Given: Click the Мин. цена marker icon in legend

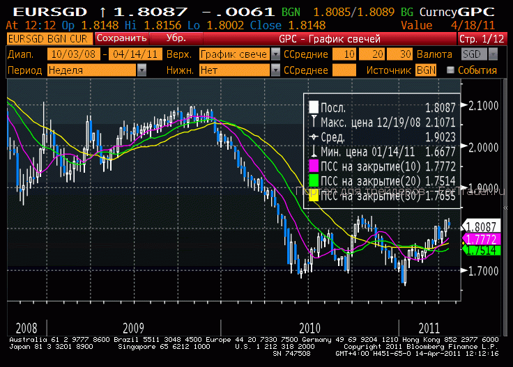Looking at the screenshot, I should pyautogui.click(x=314, y=151).
